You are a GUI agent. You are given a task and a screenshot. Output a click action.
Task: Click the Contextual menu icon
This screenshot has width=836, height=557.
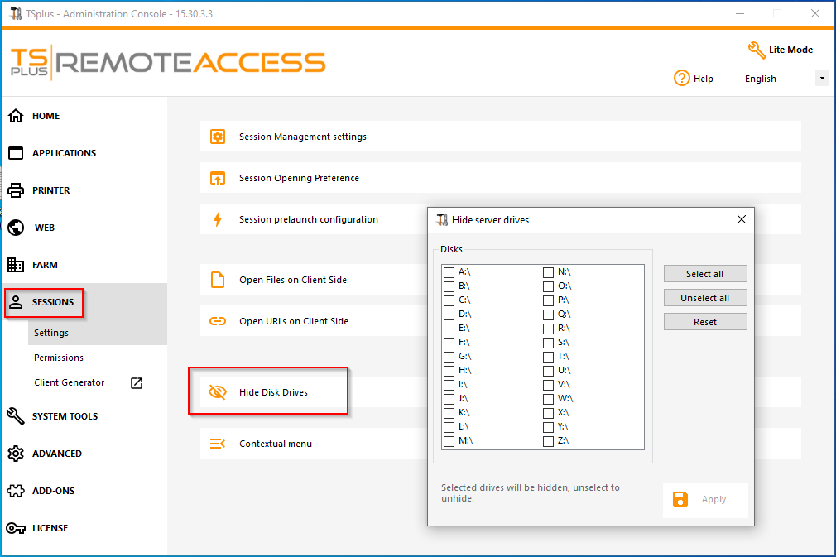pyautogui.click(x=218, y=444)
